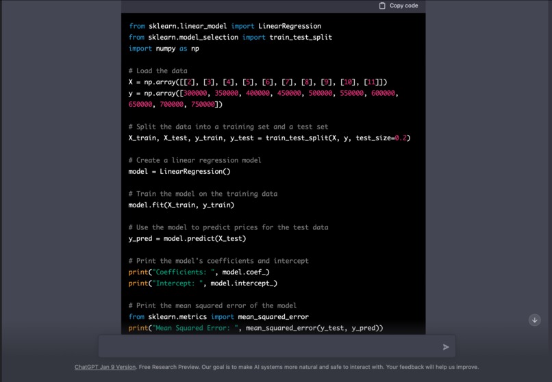Click the 'from sklearn.metrics import' line
Image resolution: width=552 pixels, height=382 pixels.
pyautogui.click(x=218, y=317)
